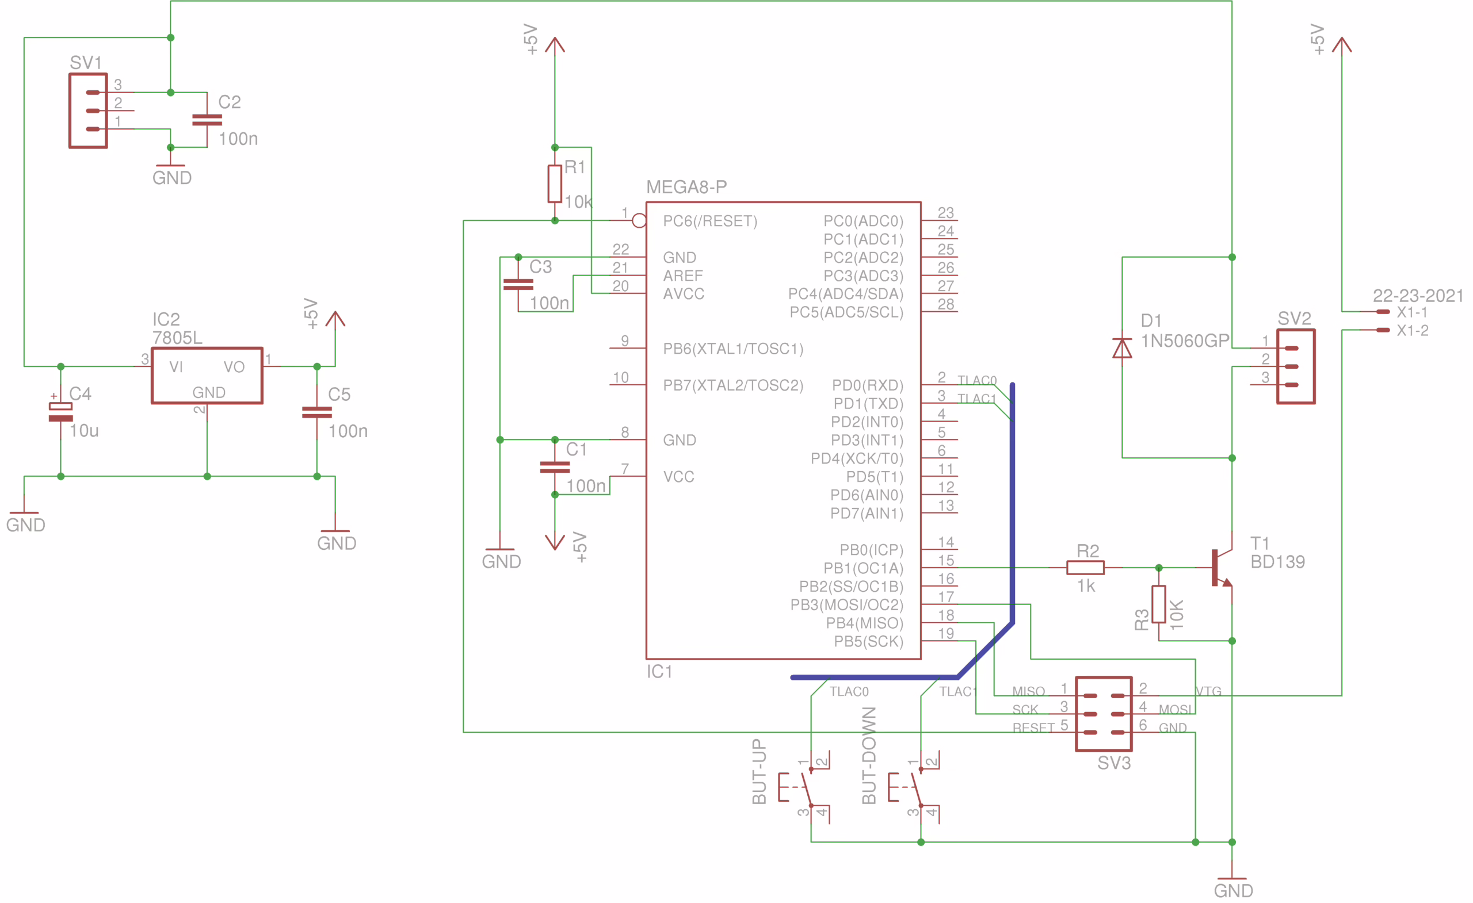Click the MEGA8-P chip title text
This screenshot has height=903, width=1473.
686,187
